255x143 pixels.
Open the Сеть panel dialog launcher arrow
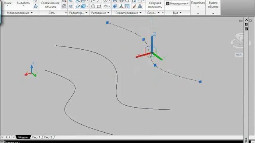coord(66,13)
